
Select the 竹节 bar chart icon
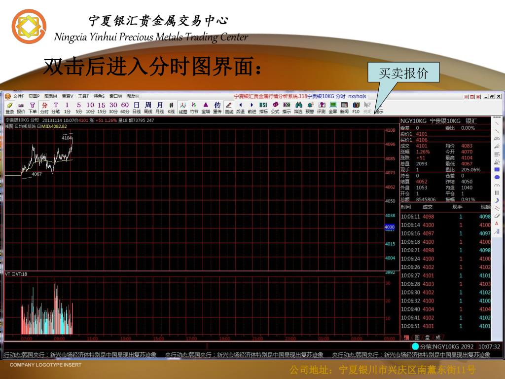click(194, 108)
